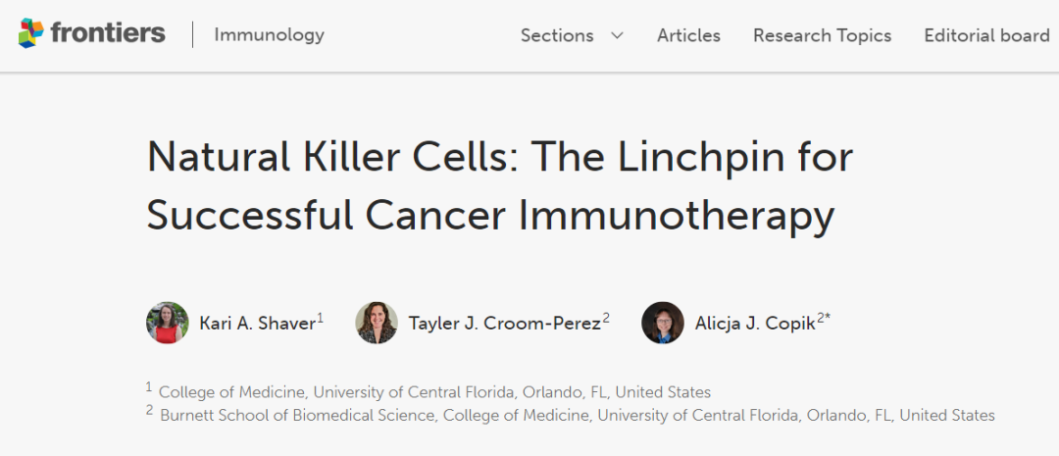Click the College of Medicine affiliation line

point(434,391)
